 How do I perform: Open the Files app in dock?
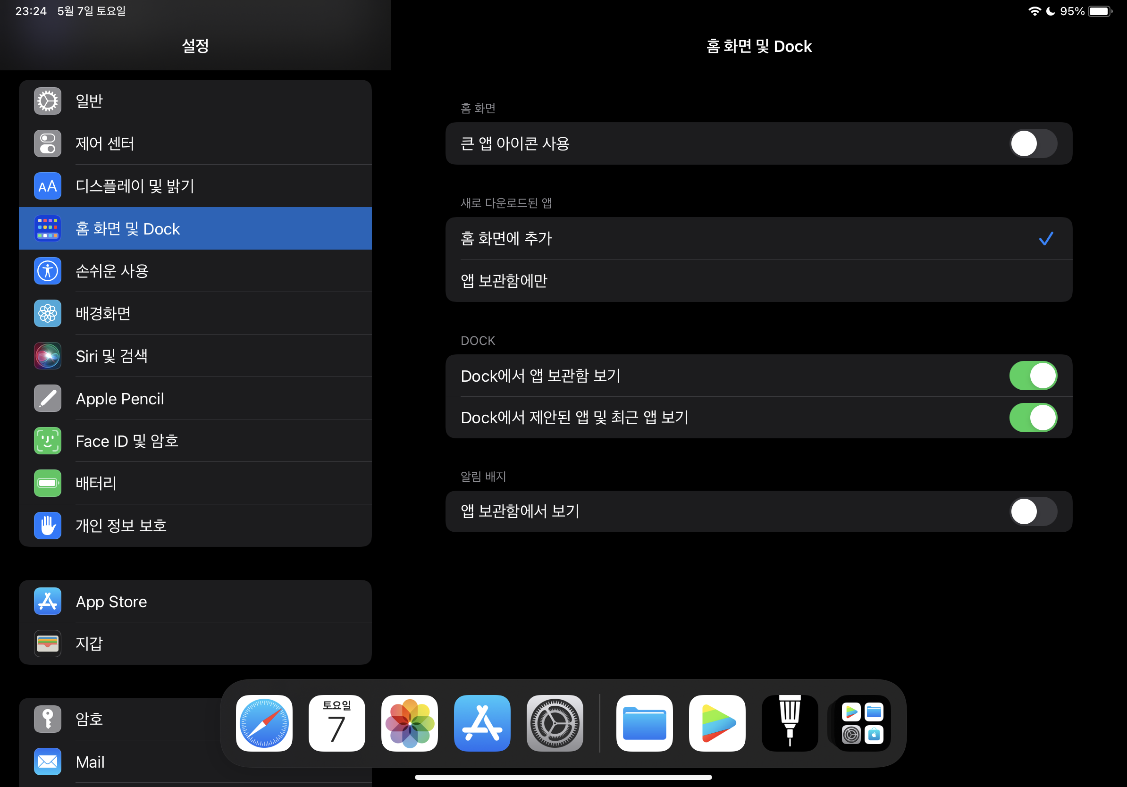644,723
